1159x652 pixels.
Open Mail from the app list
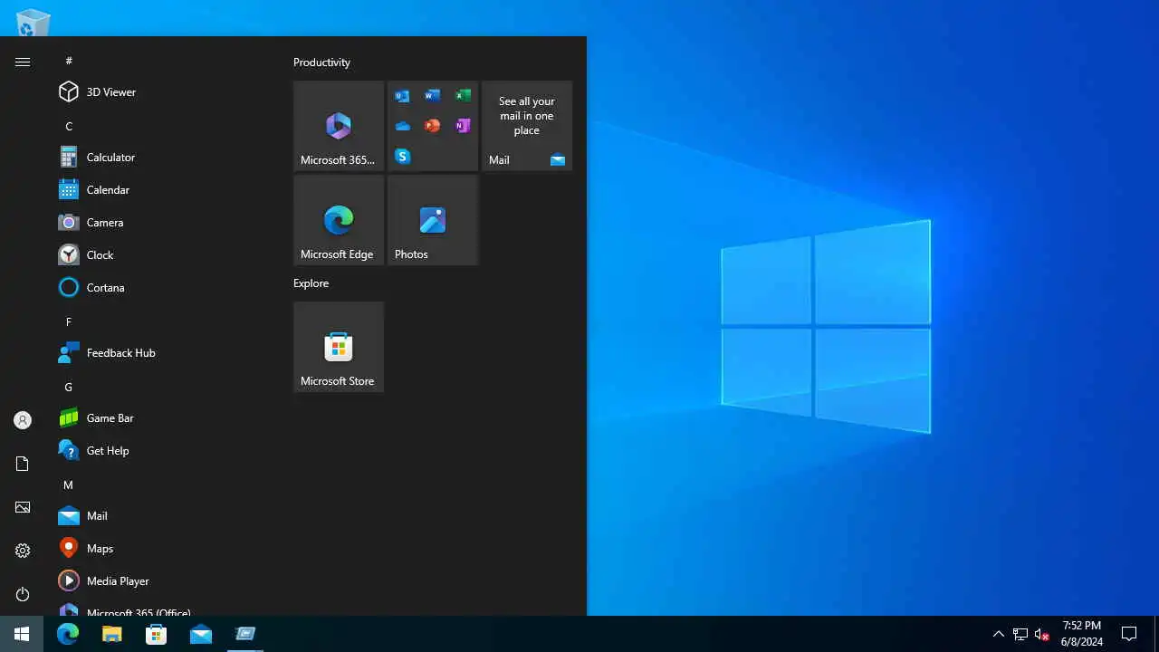(x=165, y=515)
